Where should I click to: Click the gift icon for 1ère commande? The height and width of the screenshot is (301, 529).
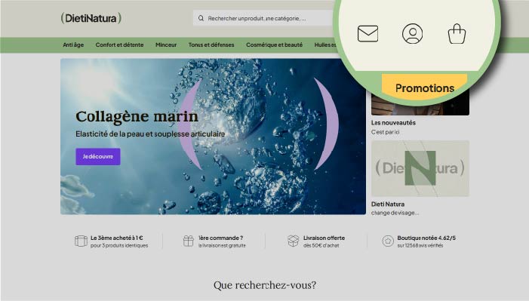pyautogui.click(x=188, y=241)
